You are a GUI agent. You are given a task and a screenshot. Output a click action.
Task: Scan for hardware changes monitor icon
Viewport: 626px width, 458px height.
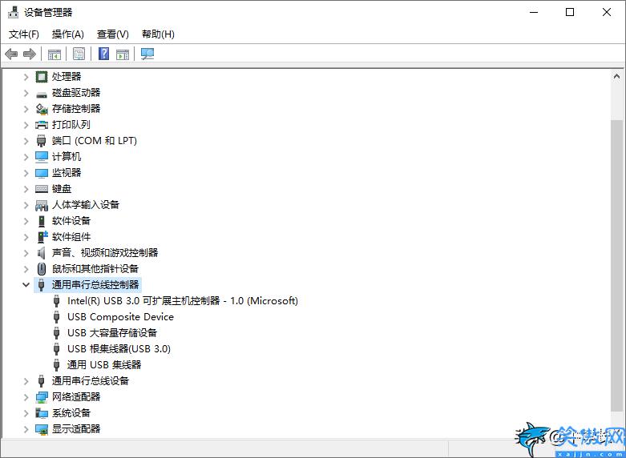[147, 54]
